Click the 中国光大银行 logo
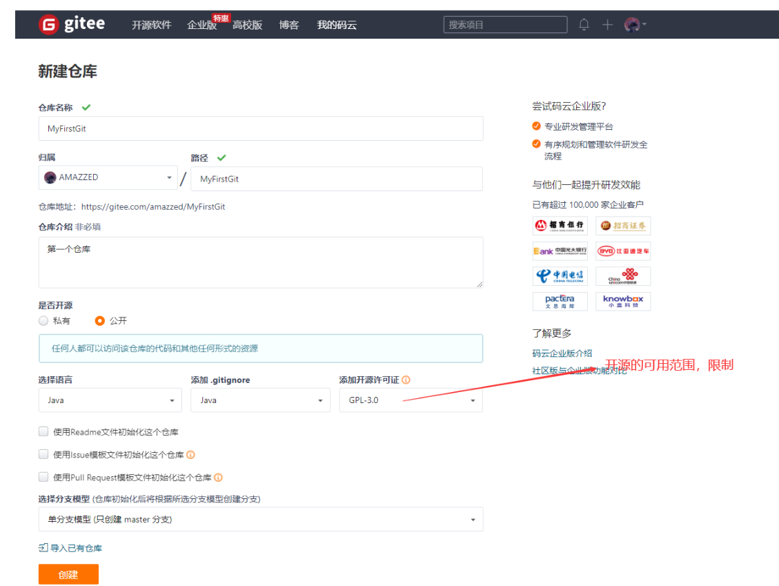The width and height of the screenshot is (779, 586). [560, 251]
